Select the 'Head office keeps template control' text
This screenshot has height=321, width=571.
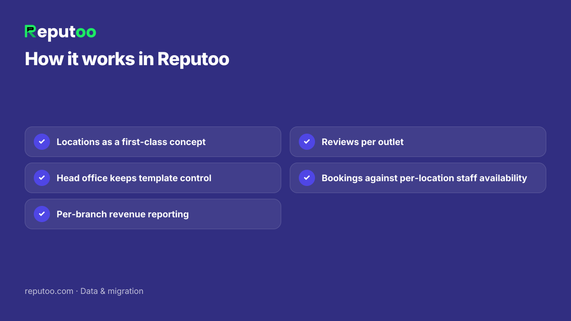point(134,178)
